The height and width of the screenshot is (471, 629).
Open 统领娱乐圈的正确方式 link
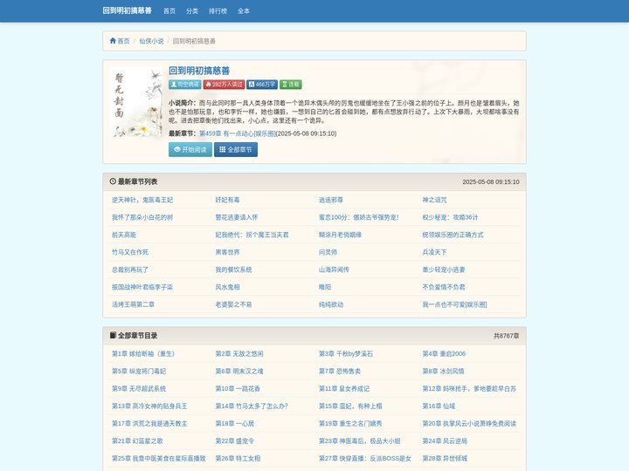(x=453, y=235)
